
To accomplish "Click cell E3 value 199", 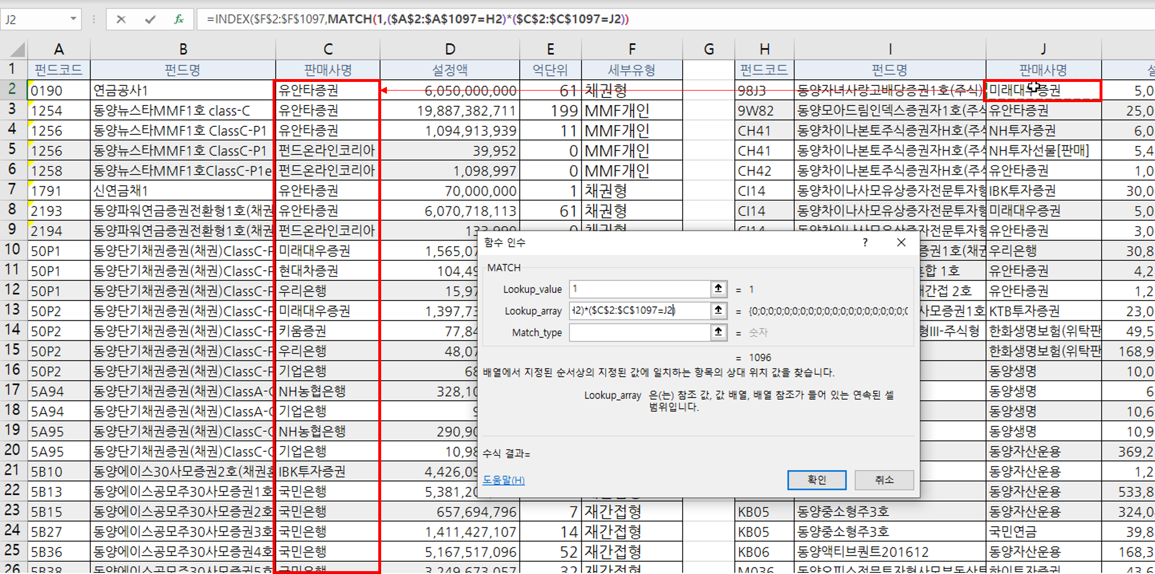I will click(550, 110).
